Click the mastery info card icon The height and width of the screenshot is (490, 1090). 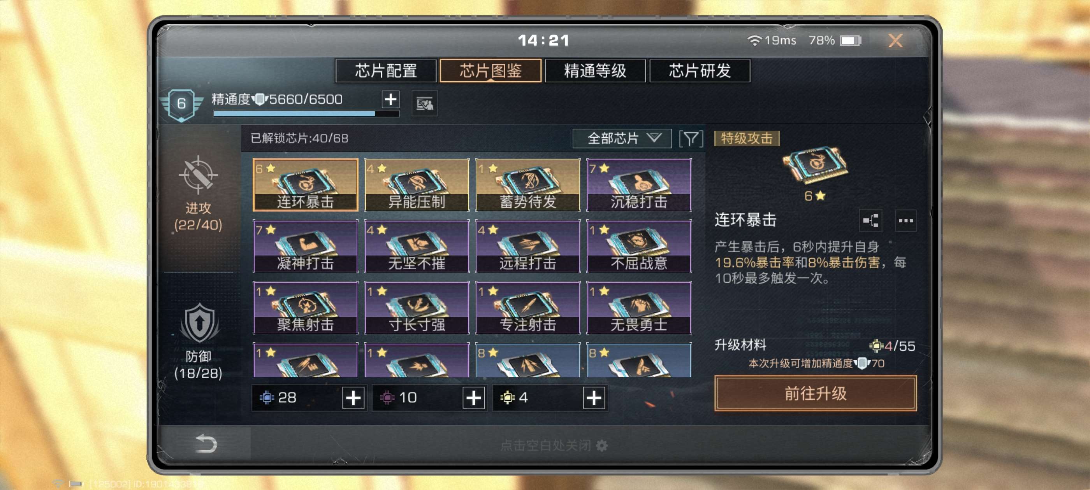[x=424, y=103]
